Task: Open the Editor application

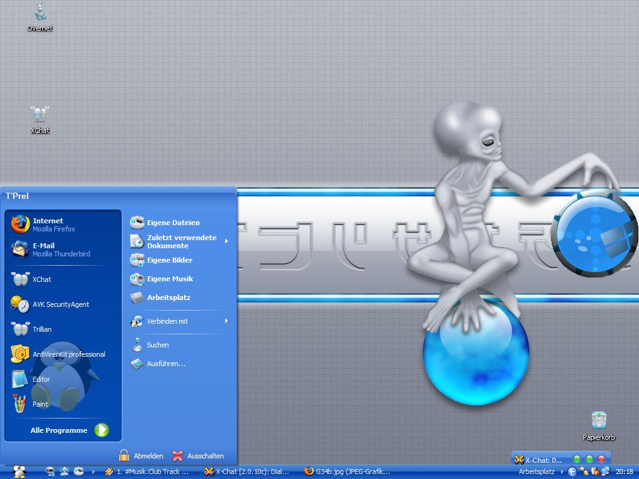Action: [x=41, y=379]
